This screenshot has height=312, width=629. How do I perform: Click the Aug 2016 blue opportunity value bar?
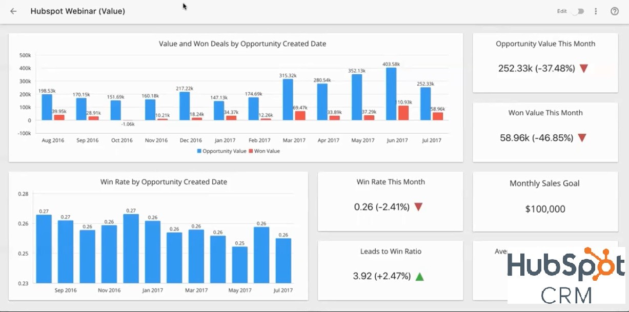[x=47, y=107]
